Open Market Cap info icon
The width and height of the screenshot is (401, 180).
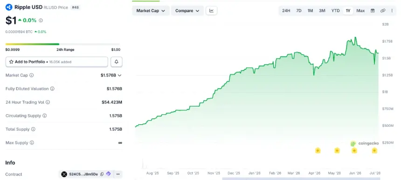click(x=31, y=75)
